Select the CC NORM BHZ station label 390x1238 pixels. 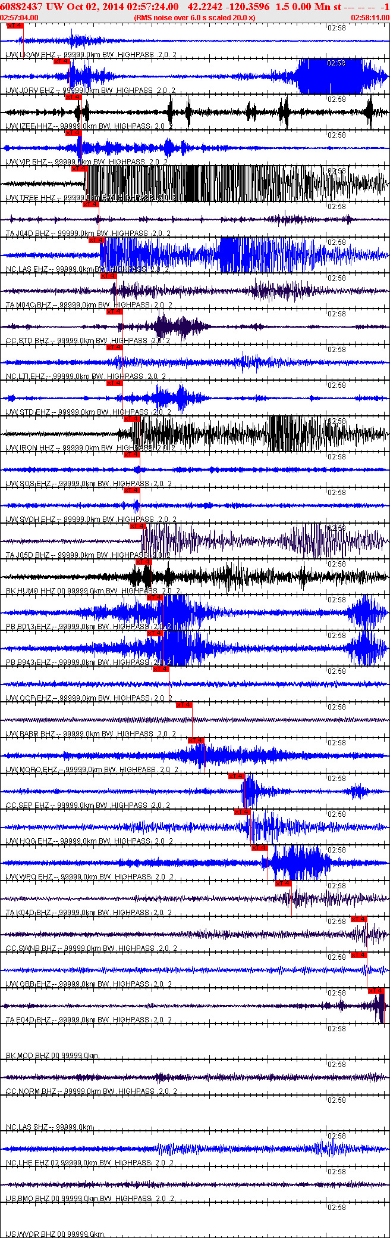point(91,1091)
